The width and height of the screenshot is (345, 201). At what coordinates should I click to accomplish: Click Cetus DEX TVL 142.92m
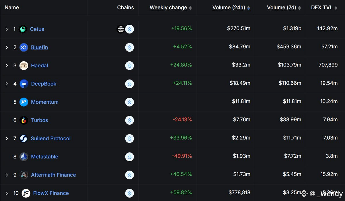click(327, 28)
